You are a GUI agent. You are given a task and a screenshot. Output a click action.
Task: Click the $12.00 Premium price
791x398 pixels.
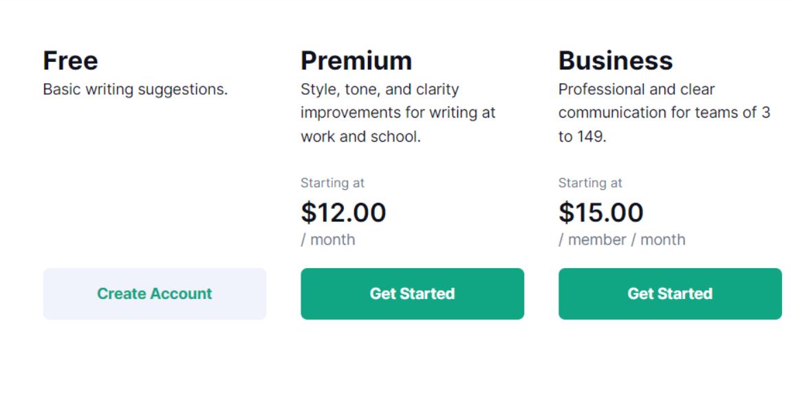tap(344, 212)
